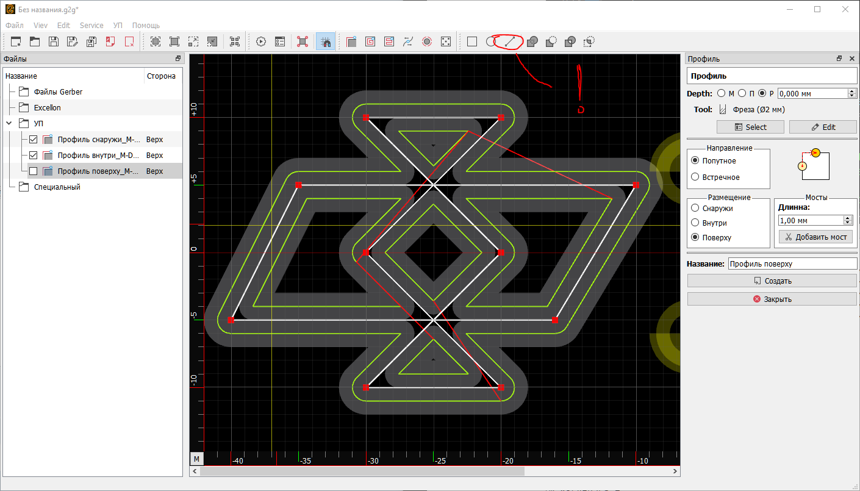Undock the Файлы panel with float button
The width and height of the screenshot is (860, 491).
pos(177,59)
